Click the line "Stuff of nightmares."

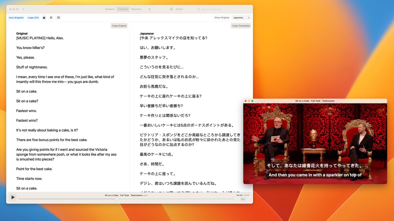tap(32, 67)
